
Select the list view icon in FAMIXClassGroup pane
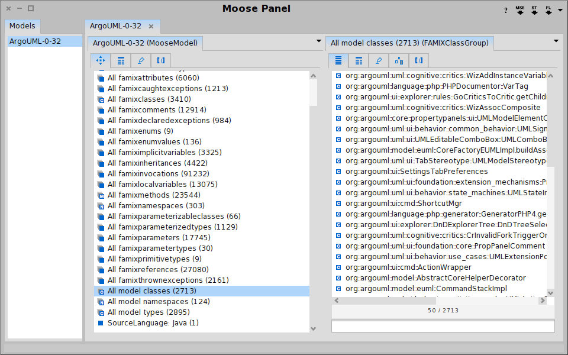[338, 60]
